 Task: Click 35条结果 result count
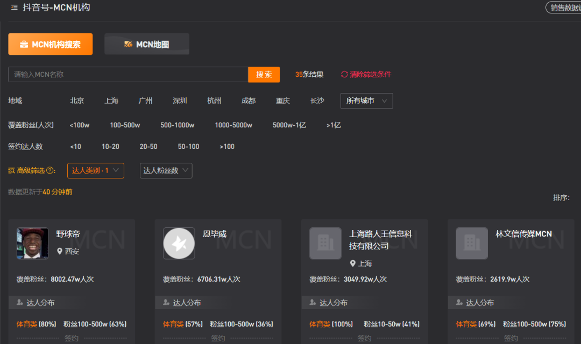309,74
